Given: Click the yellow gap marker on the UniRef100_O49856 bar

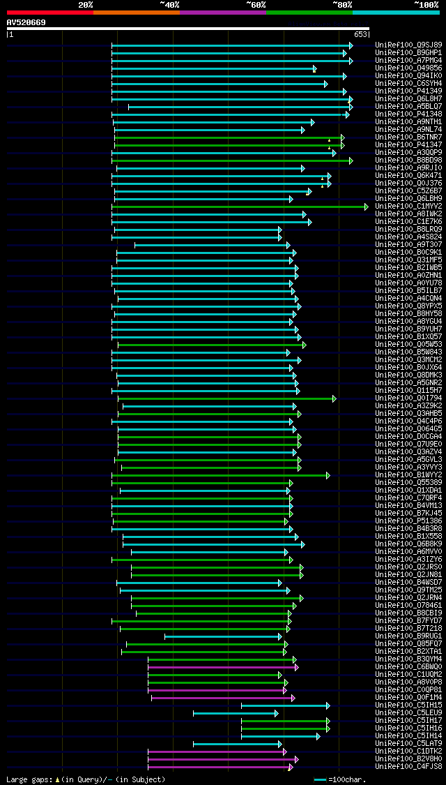Looking at the screenshot, I should [x=314, y=71].
